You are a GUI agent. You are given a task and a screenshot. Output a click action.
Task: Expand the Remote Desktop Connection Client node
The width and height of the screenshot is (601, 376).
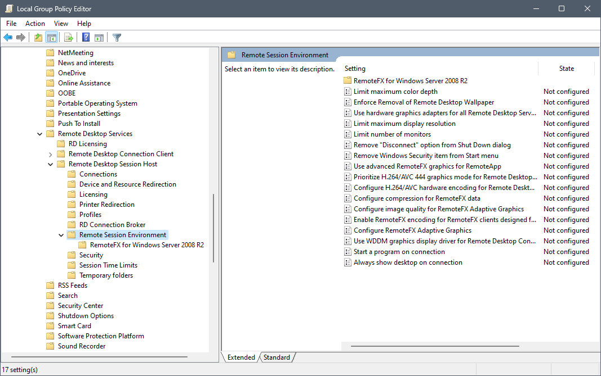tap(51, 154)
